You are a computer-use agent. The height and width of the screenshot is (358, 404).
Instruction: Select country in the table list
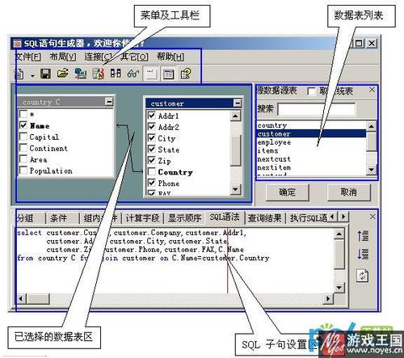pos(311,125)
